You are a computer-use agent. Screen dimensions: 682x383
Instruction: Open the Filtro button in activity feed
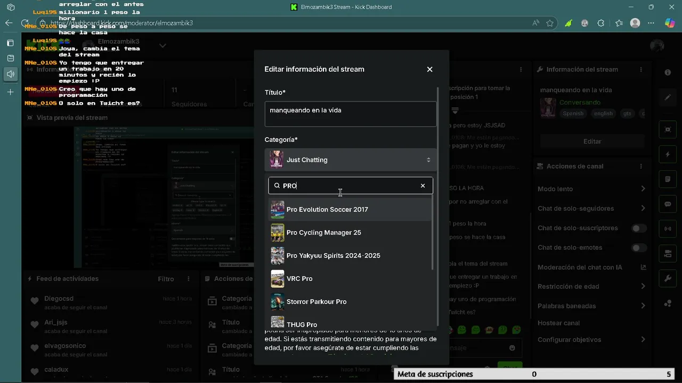(x=166, y=279)
